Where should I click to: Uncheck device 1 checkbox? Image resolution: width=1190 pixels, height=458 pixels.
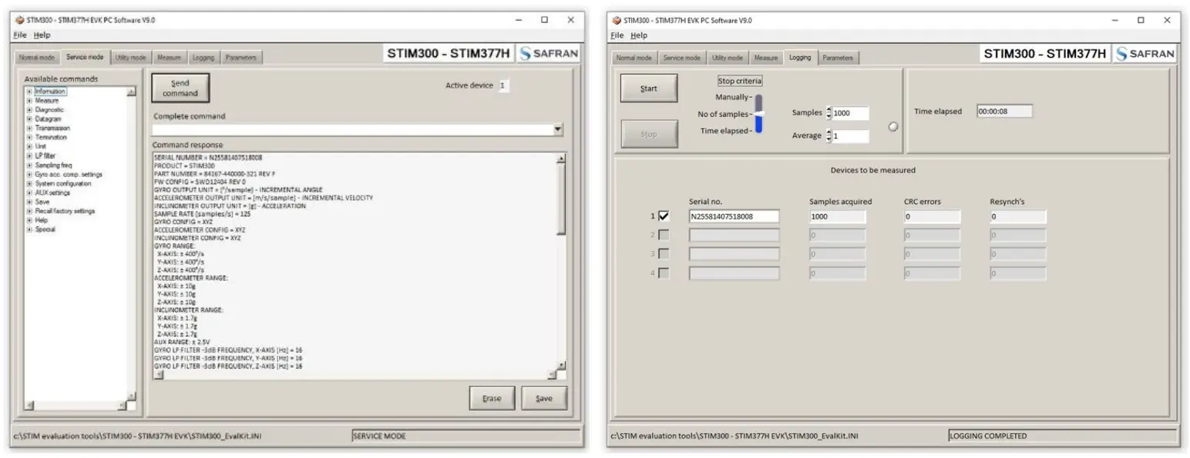664,216
